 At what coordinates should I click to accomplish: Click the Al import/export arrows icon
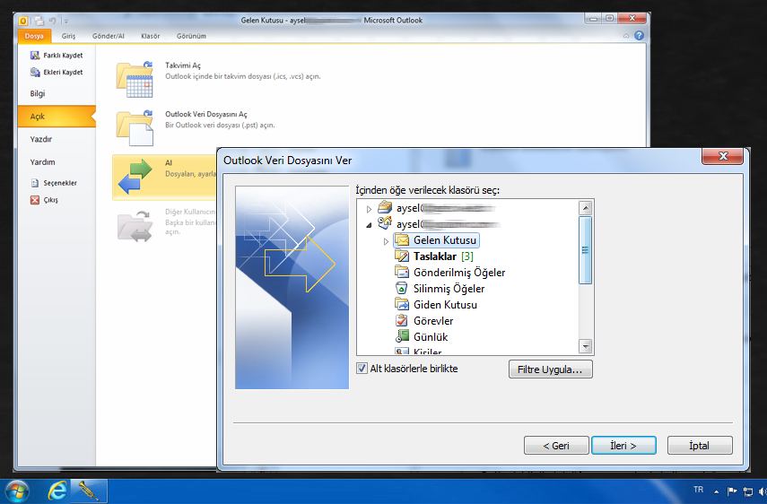(135, 177)
